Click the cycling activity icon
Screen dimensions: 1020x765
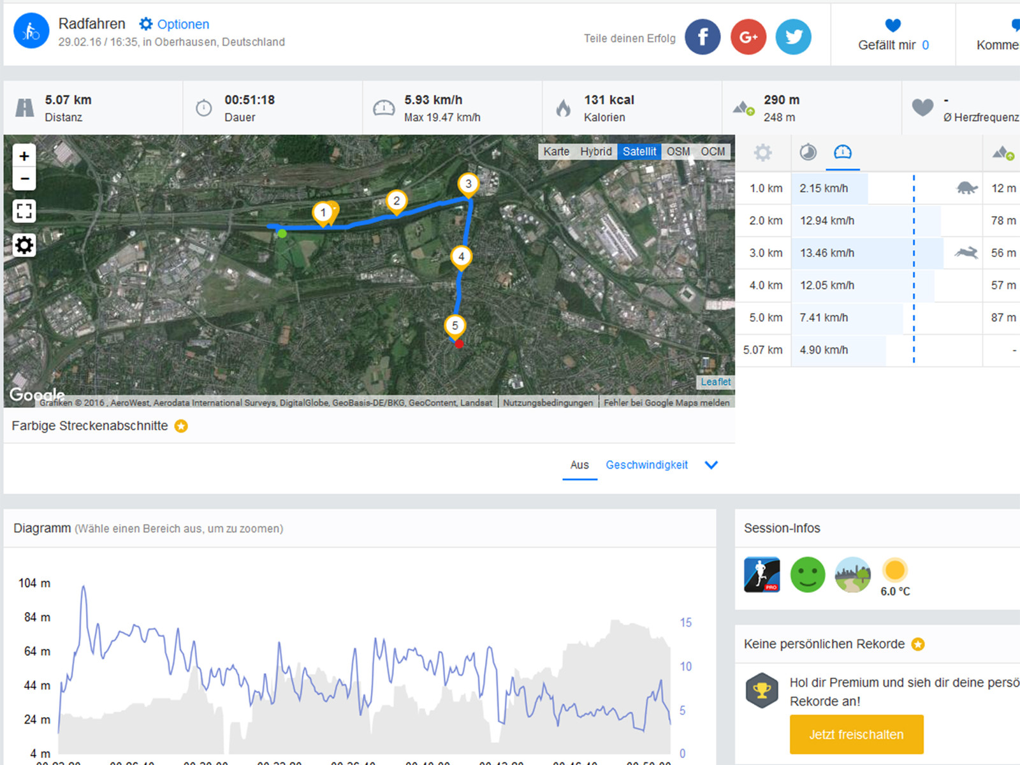(x=31, y=31)
